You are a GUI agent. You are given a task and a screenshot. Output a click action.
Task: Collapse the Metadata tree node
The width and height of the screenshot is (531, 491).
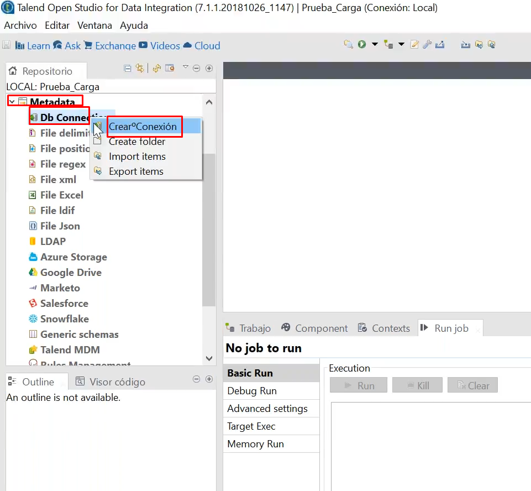point(12,101)
